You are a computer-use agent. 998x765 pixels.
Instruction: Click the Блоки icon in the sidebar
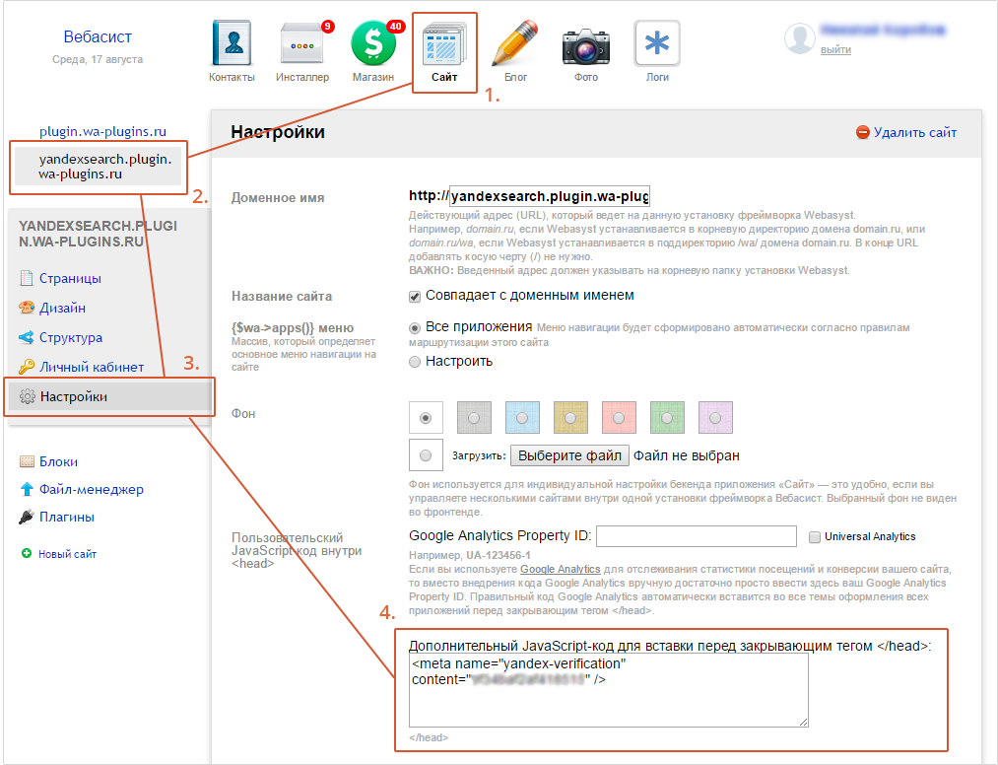[27, 461]
